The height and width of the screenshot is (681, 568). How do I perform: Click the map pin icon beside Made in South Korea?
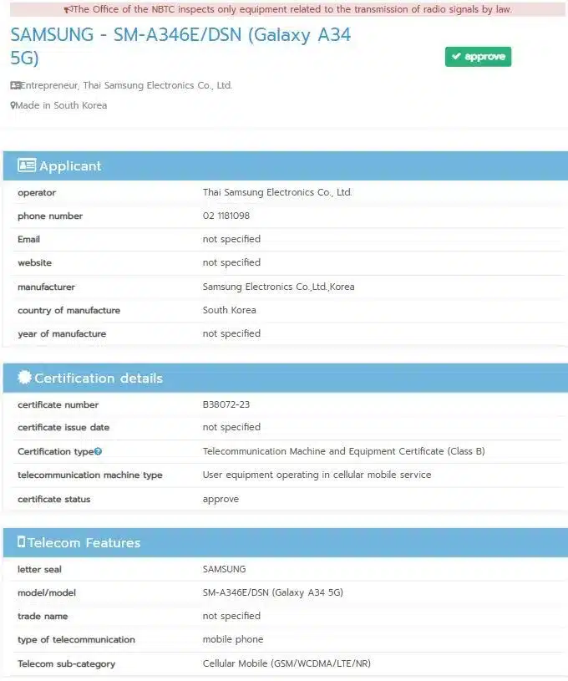point(13,106)
